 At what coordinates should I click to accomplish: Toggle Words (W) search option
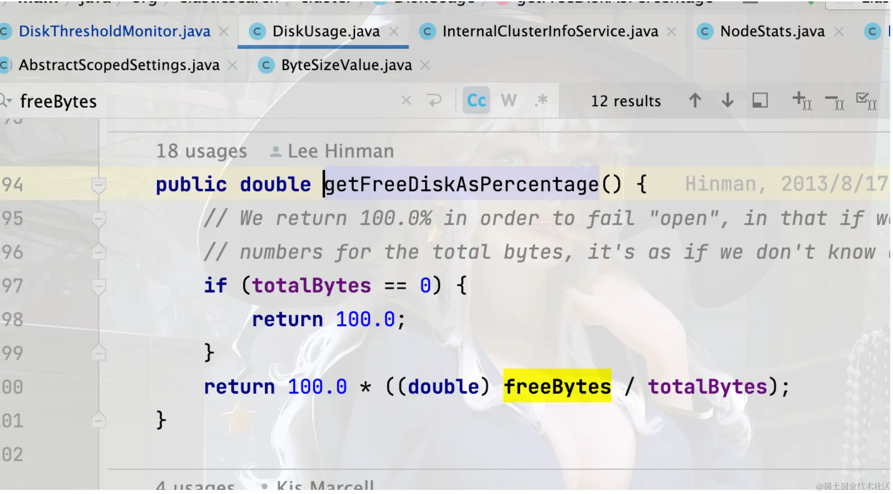[509, 100]
